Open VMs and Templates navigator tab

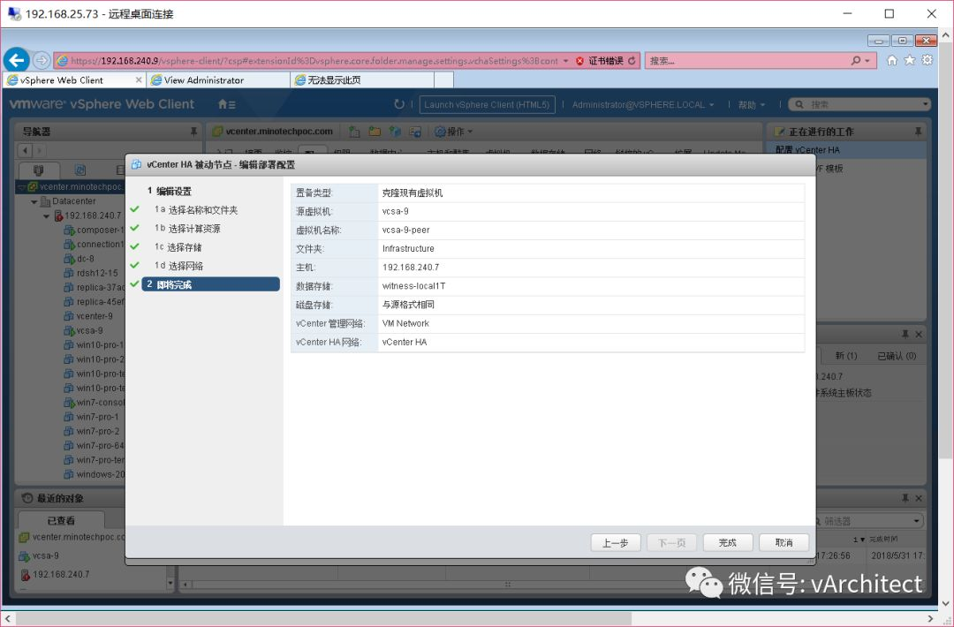click(79, 170)
